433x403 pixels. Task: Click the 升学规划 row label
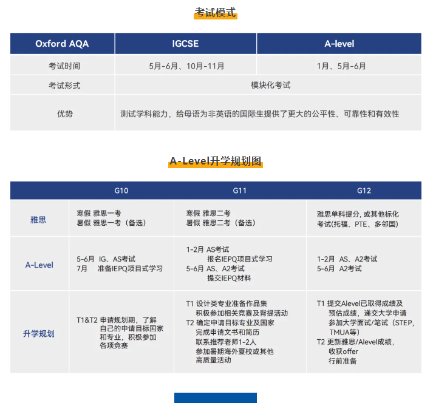tap(39, 333)
